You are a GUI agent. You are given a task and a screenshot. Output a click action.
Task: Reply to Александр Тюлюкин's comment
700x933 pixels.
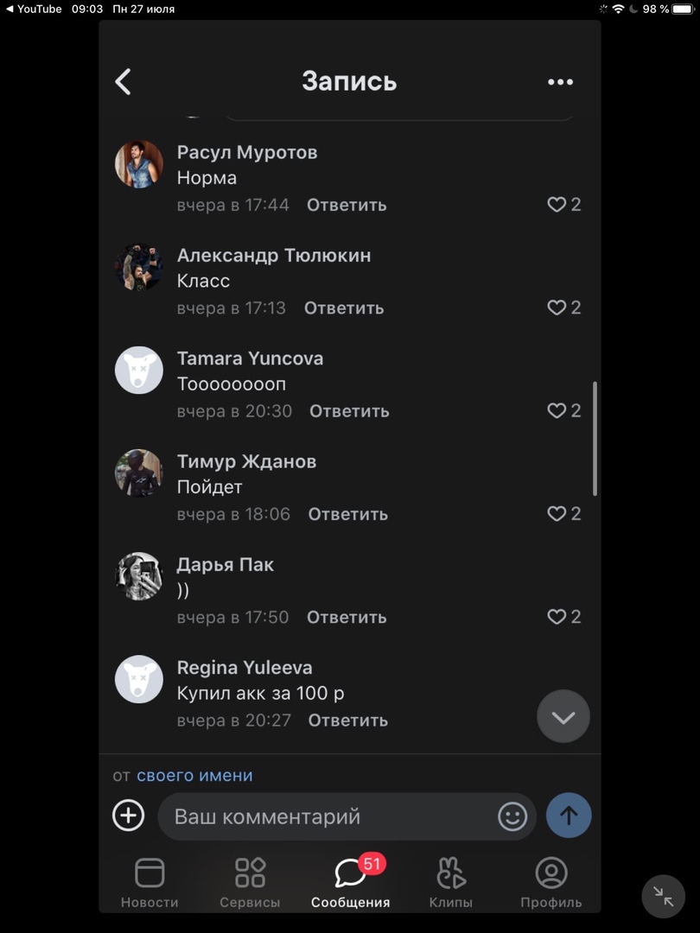[x=344, y=308]
